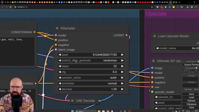Click the Upscale group title
Screen dimensions: 199x112
click(x=156, y=14)
